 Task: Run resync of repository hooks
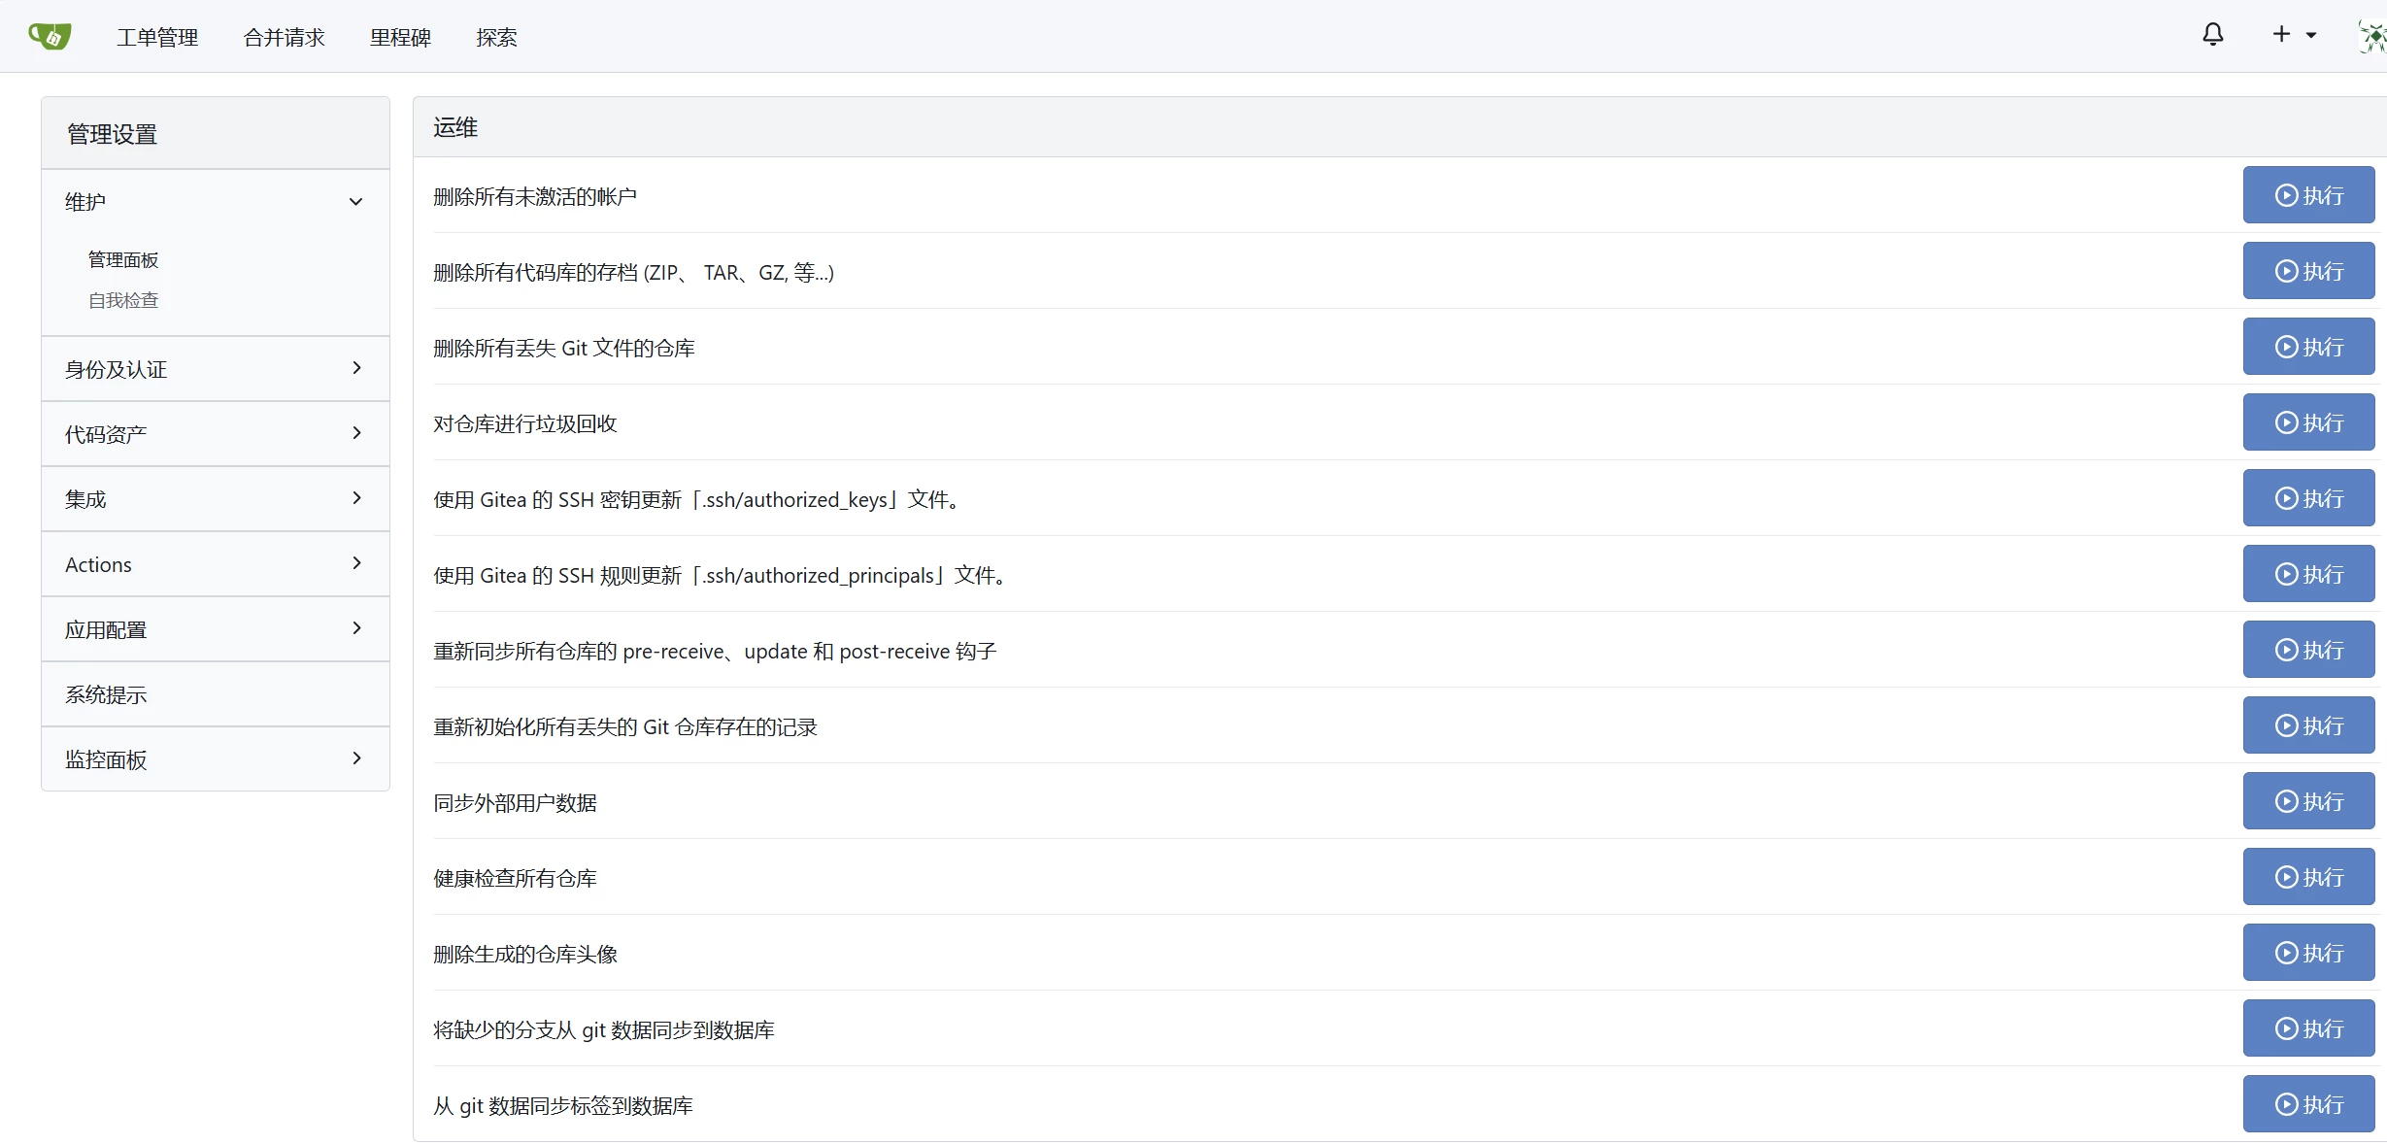(2307, 650)
